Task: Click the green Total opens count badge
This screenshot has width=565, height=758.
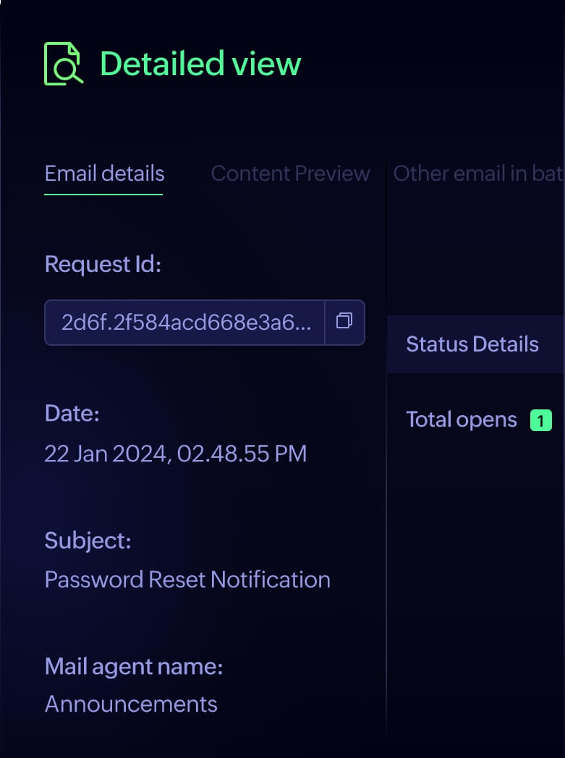Action: tap(540, 420)
